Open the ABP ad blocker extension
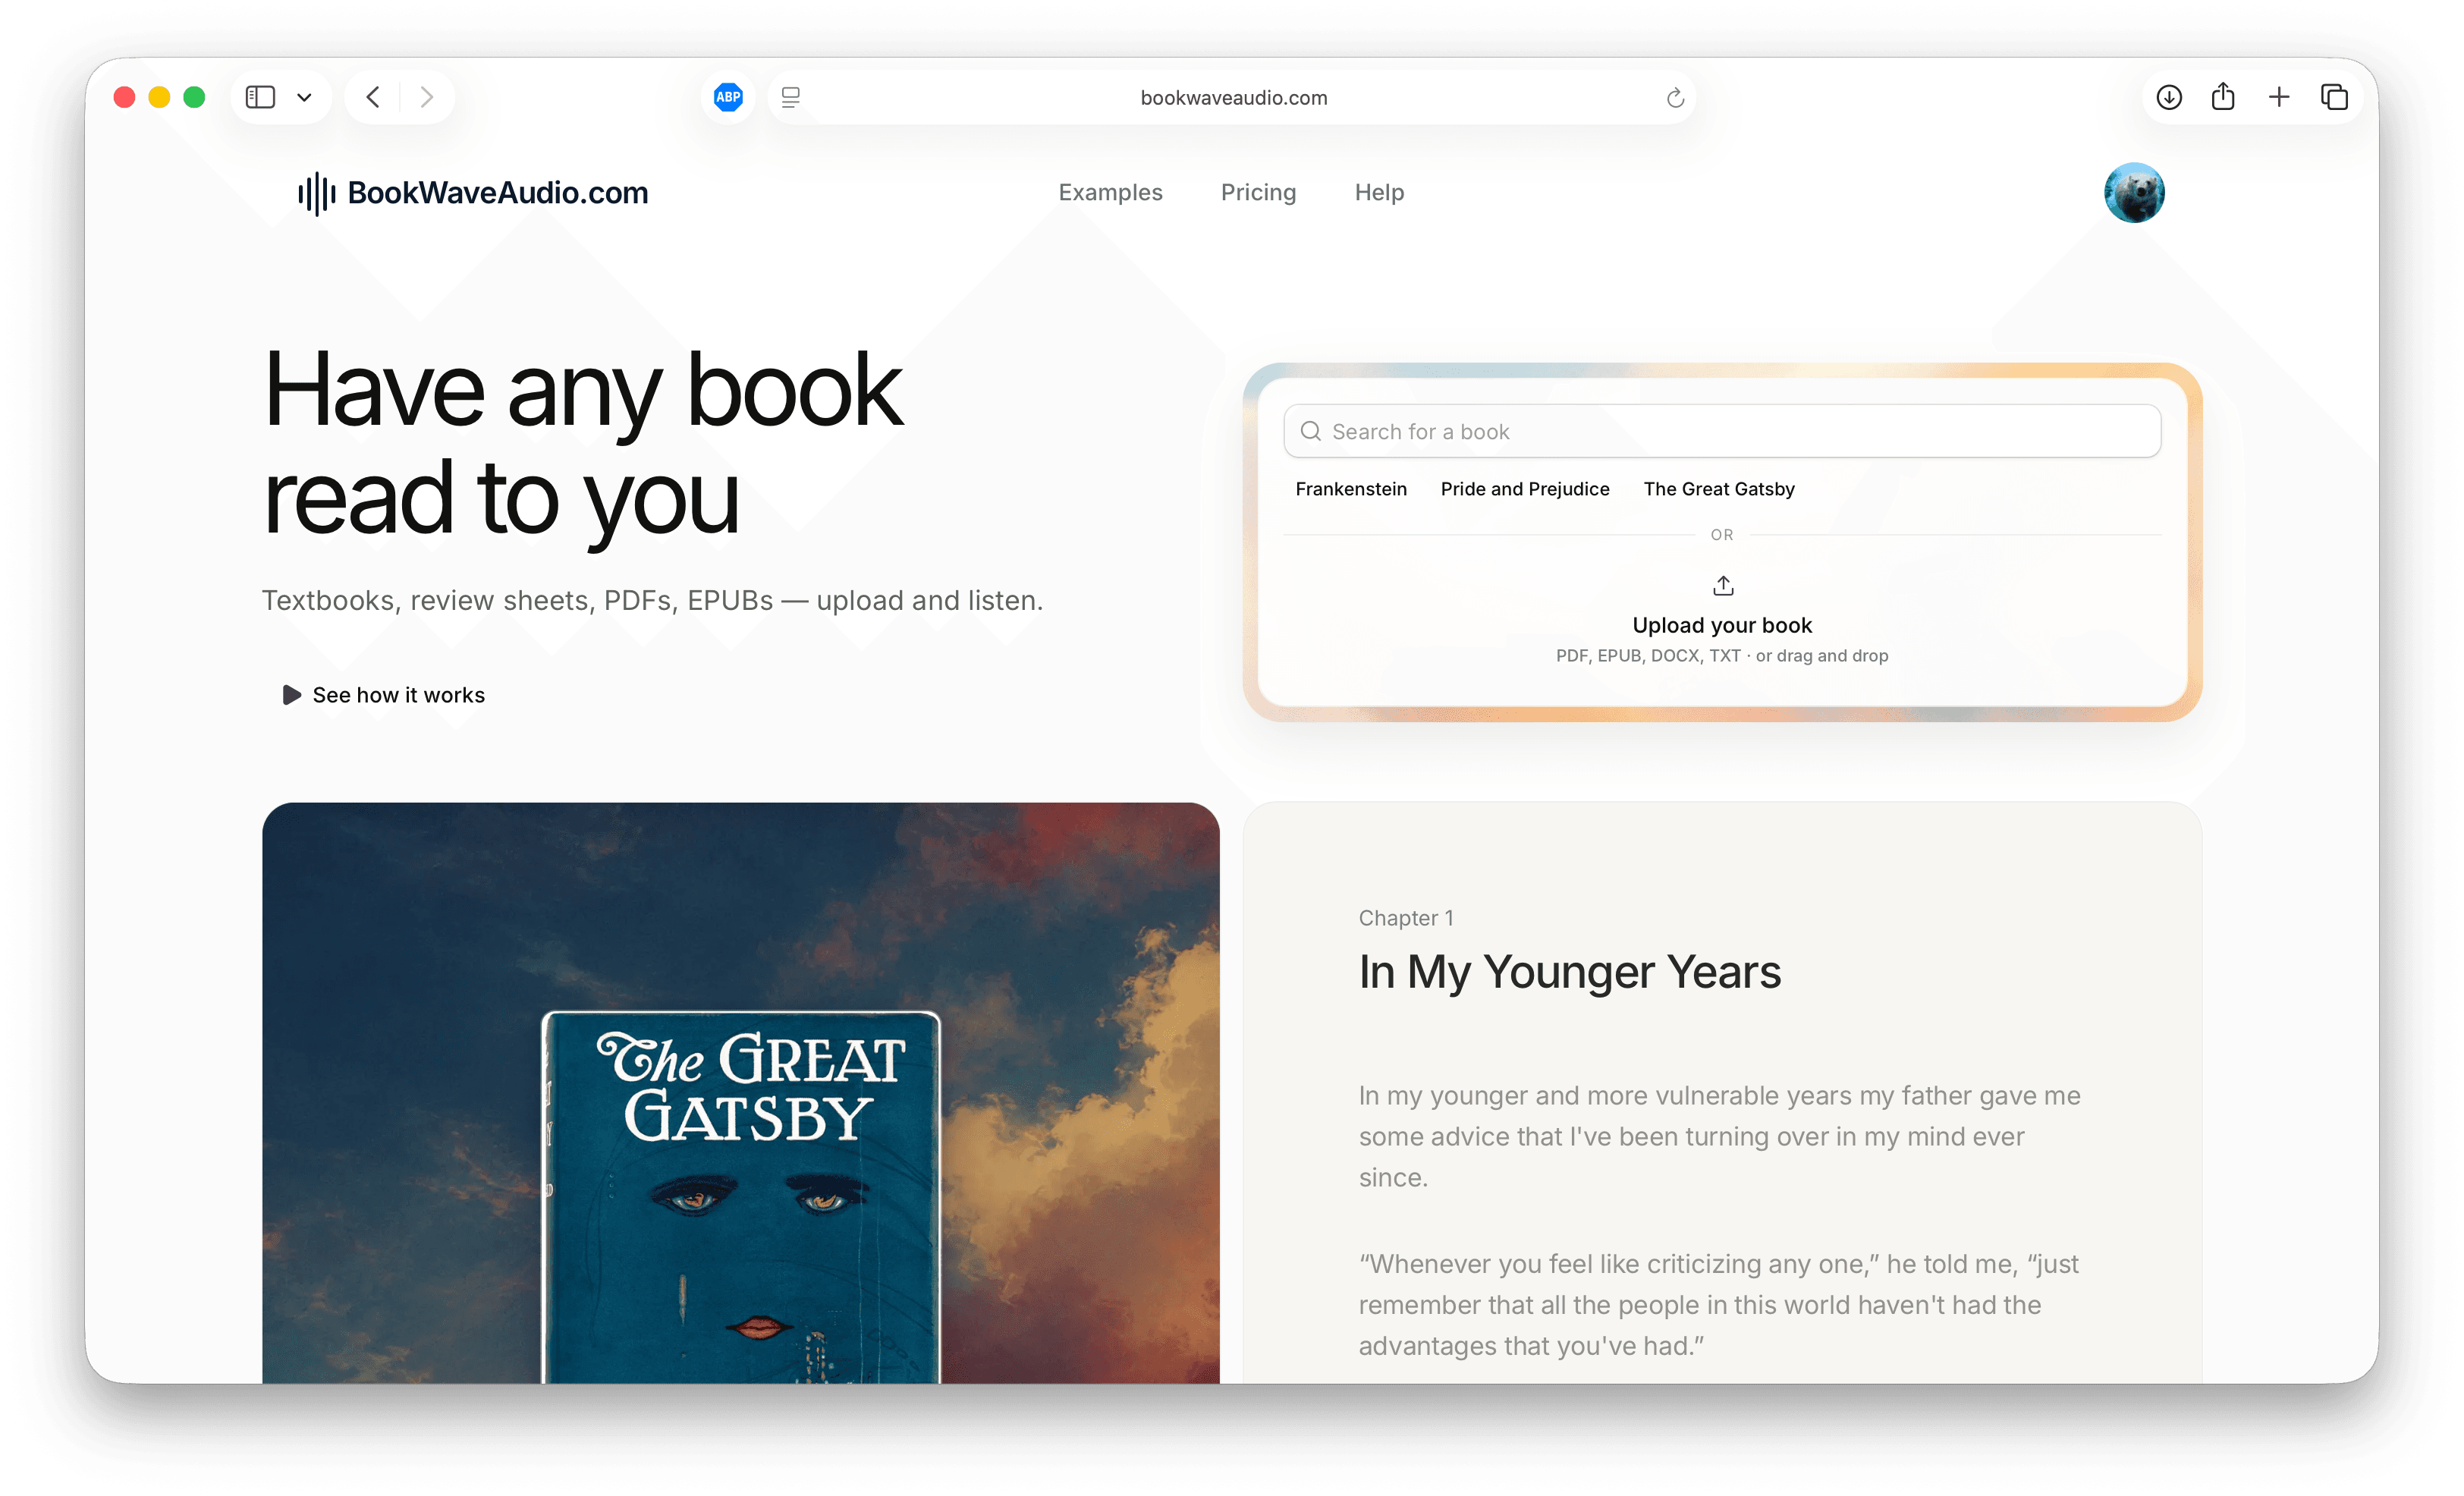Viewport: 2464px width, 1496px height. coord(728,97)
